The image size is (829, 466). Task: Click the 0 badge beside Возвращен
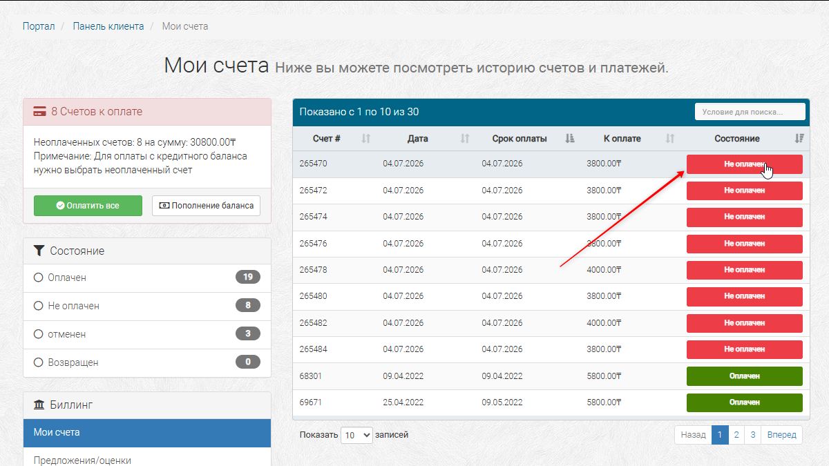click(x=248, y=362)
